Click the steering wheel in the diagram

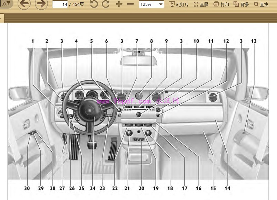[88, 107]
